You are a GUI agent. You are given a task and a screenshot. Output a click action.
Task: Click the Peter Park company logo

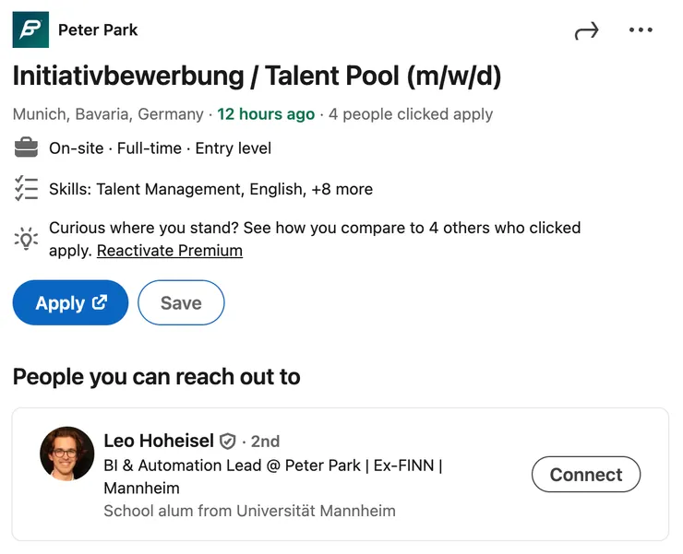coord(30,29)
